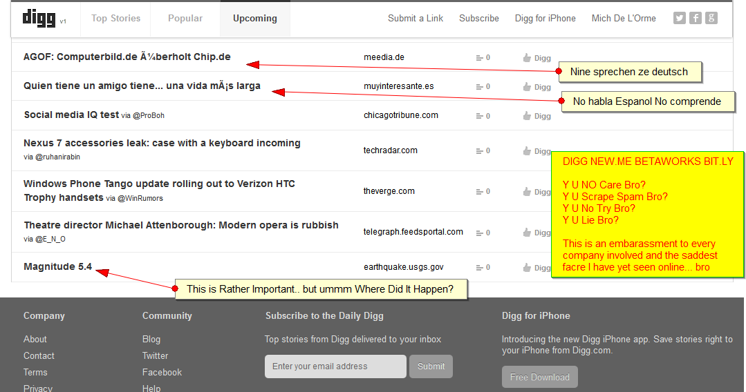Viewport: 746px width, 392px height.
Task: Click muyinteresante.es source text
Action: [x=399, y=86]
